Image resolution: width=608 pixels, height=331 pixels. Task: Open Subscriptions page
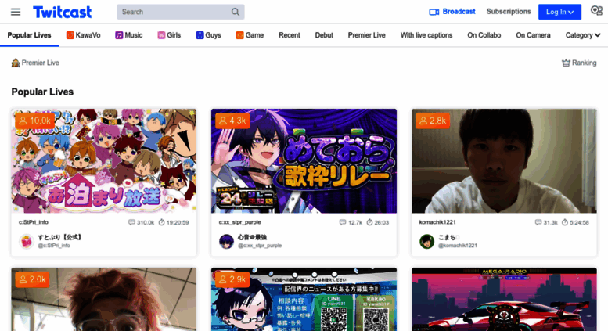click(x=509, y=12)
